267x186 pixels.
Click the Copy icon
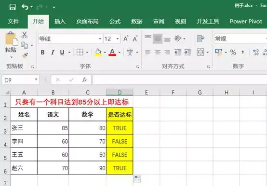25,45
